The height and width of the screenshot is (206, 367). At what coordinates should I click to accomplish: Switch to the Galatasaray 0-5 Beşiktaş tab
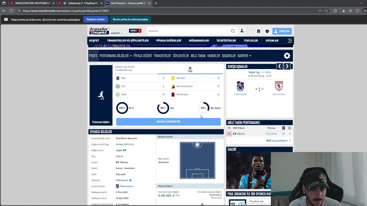80,3
